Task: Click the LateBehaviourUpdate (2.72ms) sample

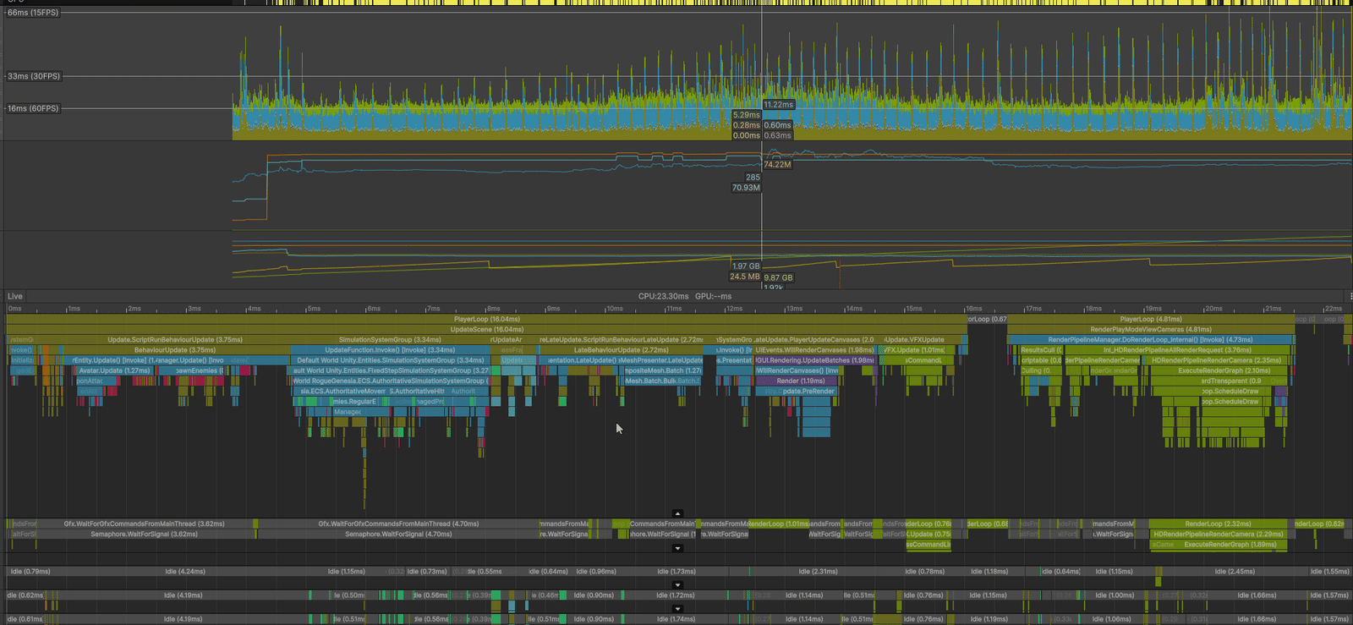Action: (621, 350)
